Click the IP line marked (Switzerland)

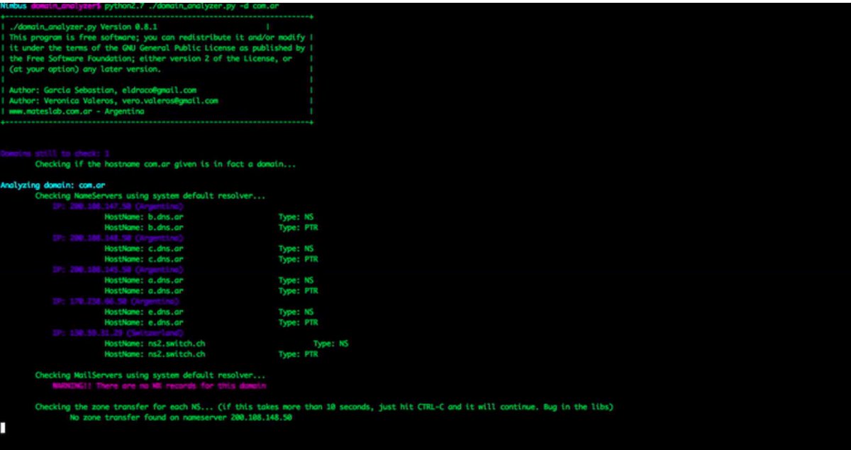point(118,332)
